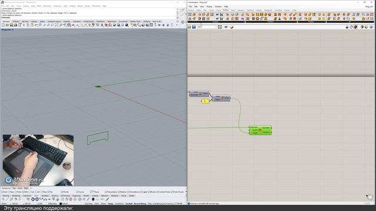The width and height of the screenshot is (376, 211).
Task: Select the Pan view hand icon in Rhino
Action: click(x=41, y=25)
